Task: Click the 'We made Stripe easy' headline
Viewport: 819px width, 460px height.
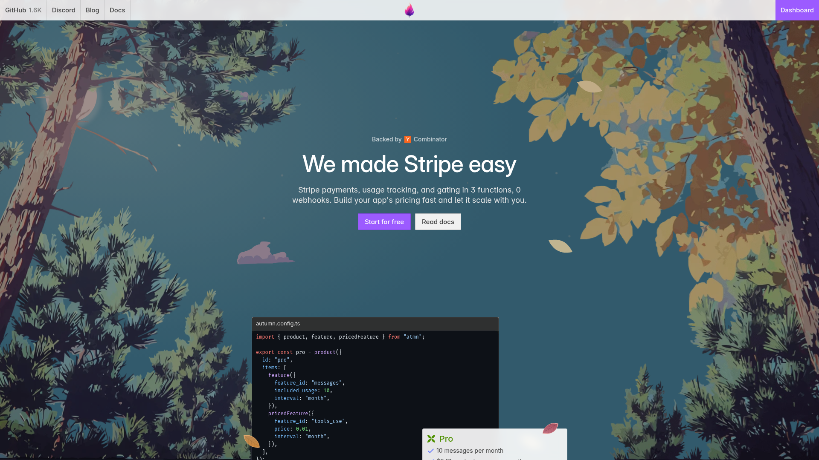Action: (409, 164)
